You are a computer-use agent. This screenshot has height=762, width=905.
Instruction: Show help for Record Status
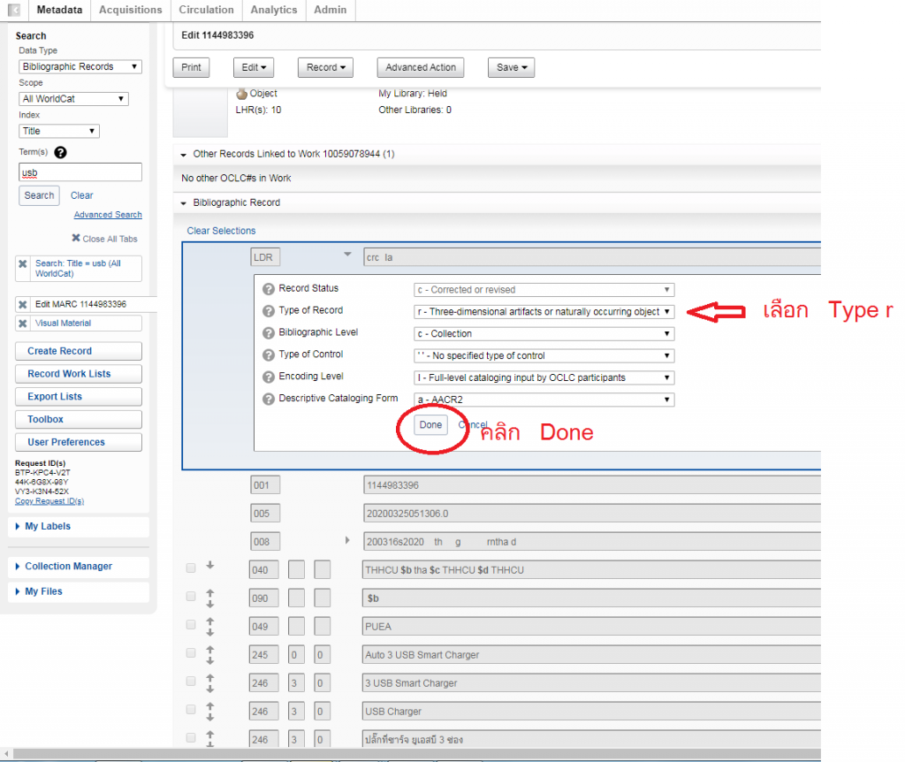click(269, 289)
